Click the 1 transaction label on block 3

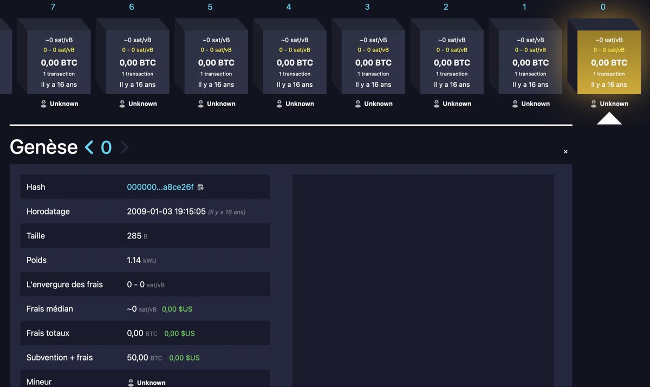373,74
